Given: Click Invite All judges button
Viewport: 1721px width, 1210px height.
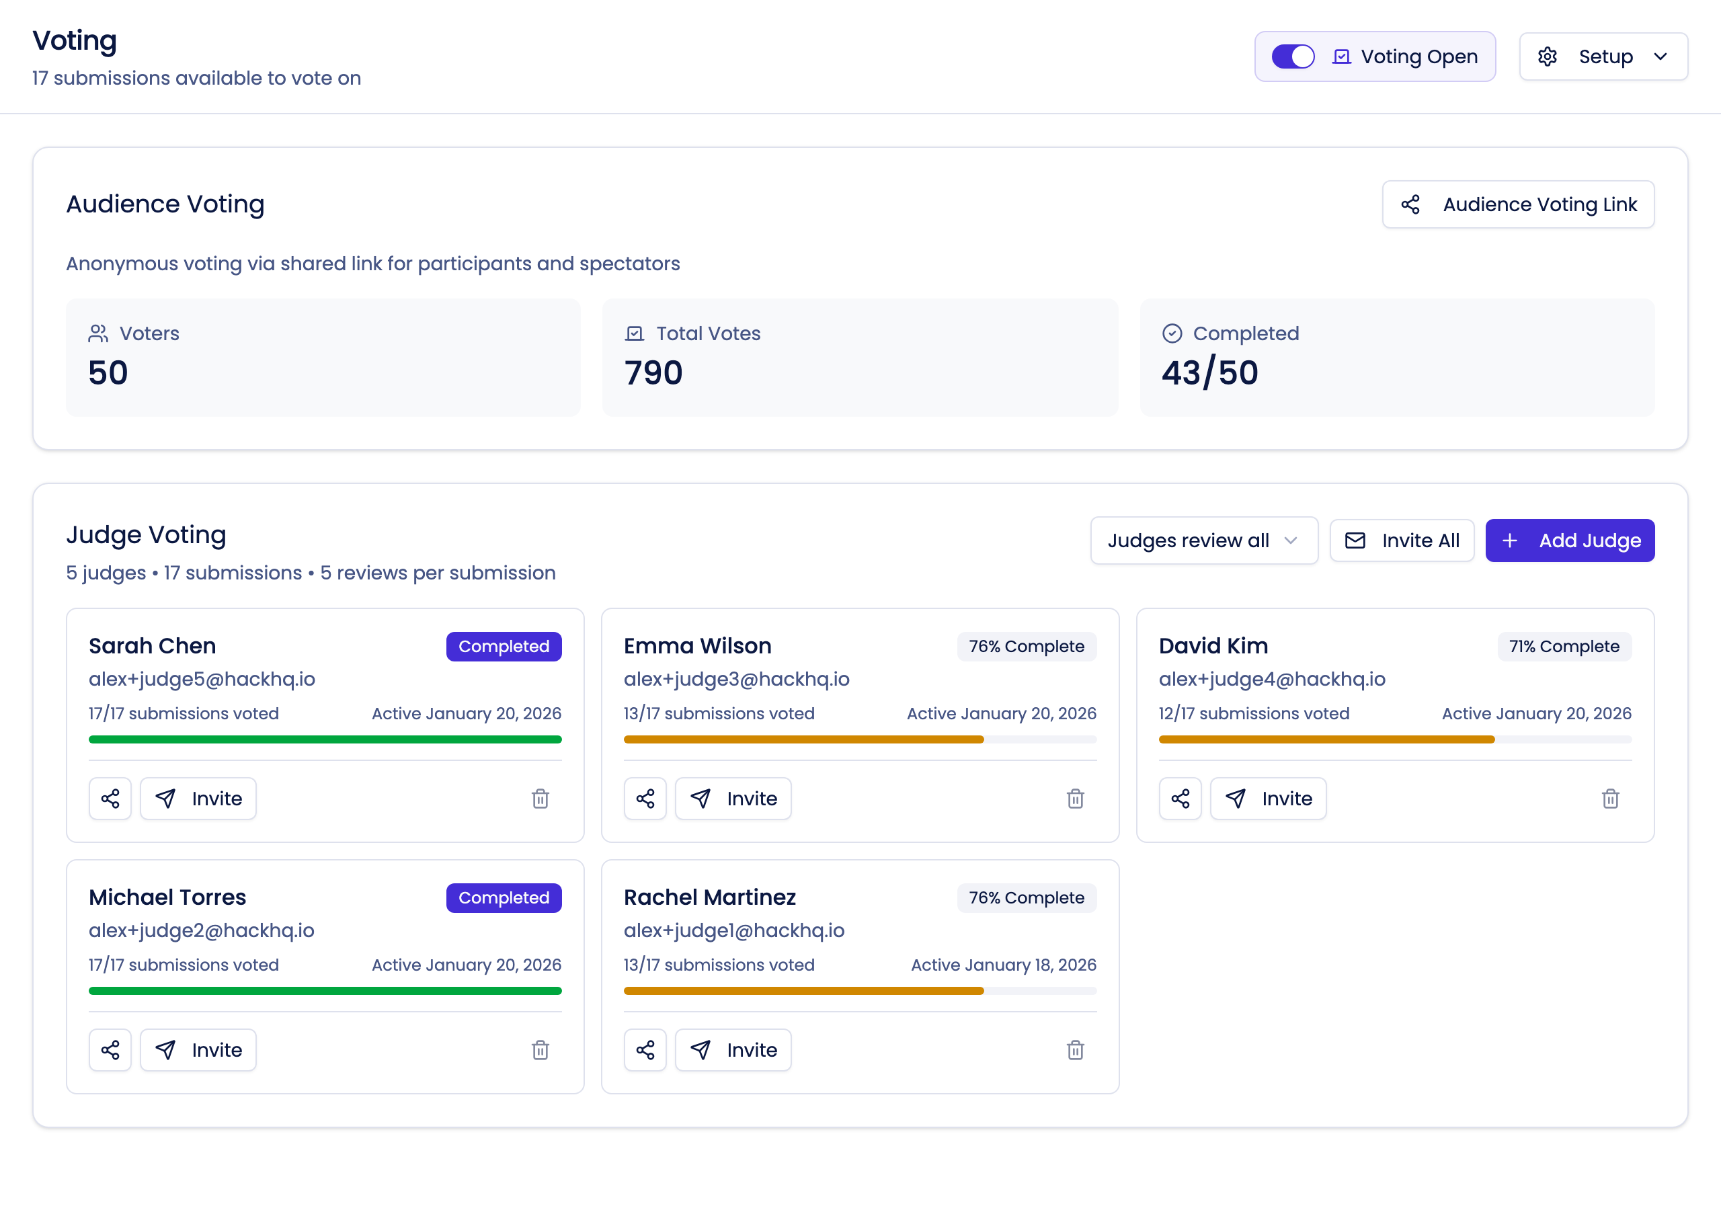Looking at the screenshot, I should pos(1401,540).
